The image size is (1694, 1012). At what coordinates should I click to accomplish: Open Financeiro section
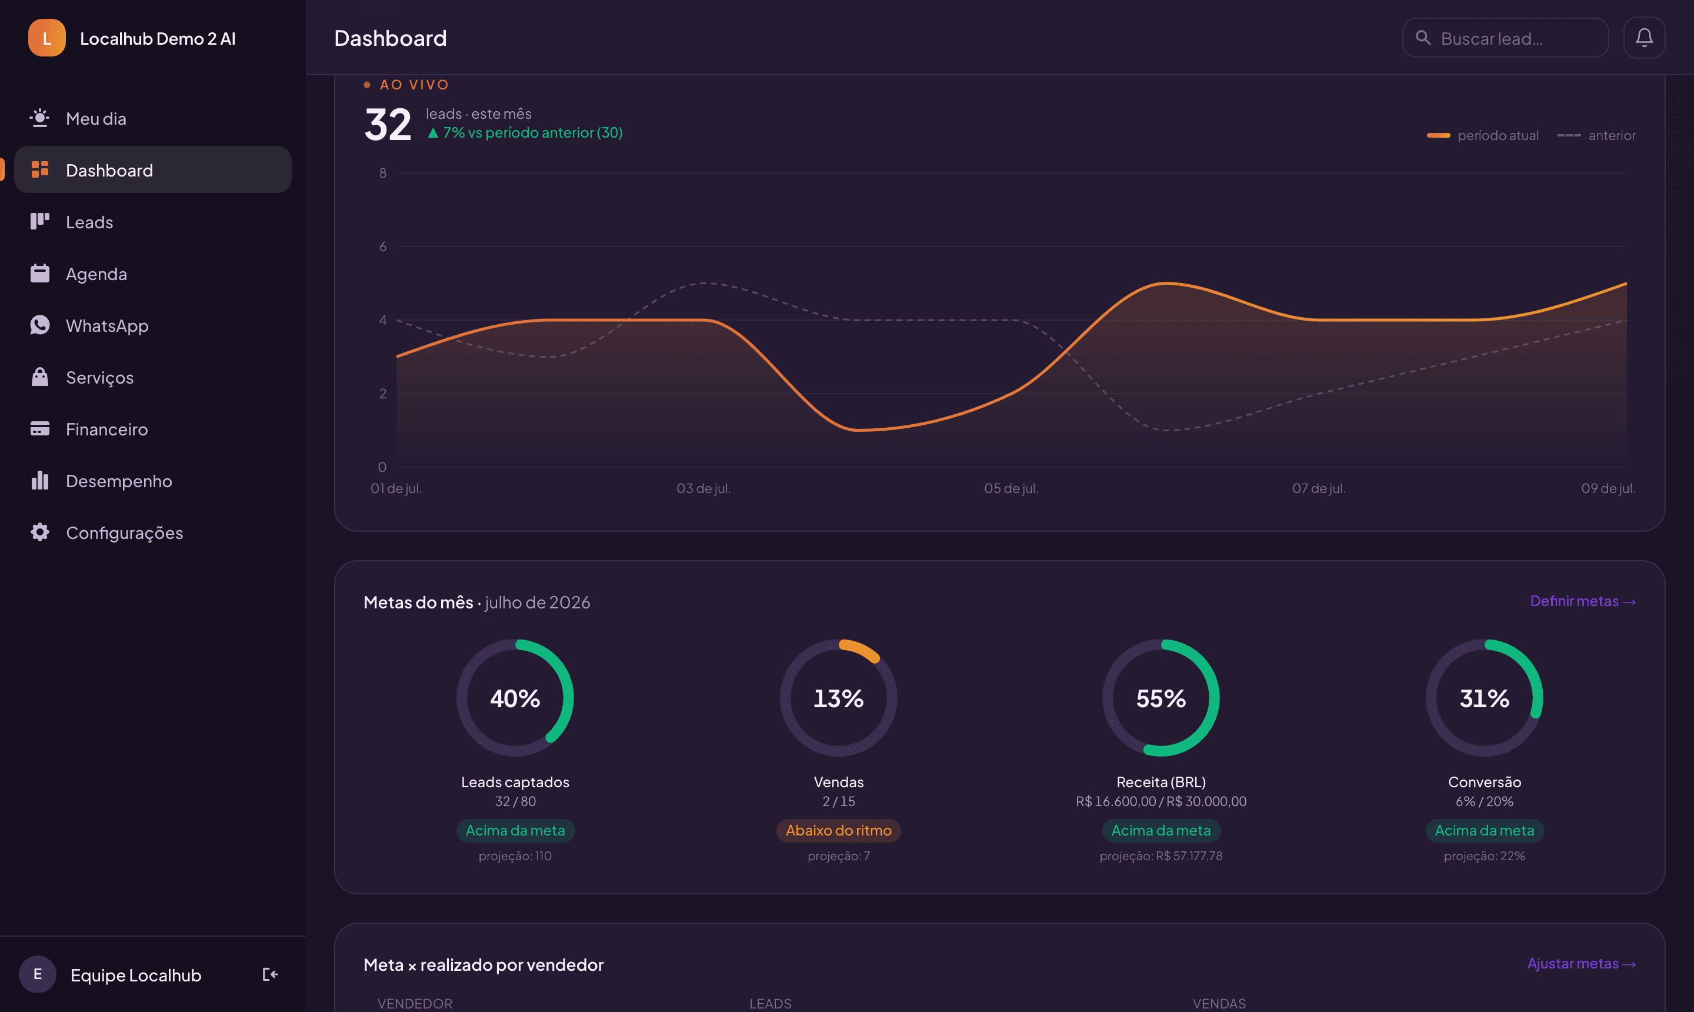(153, 429)
